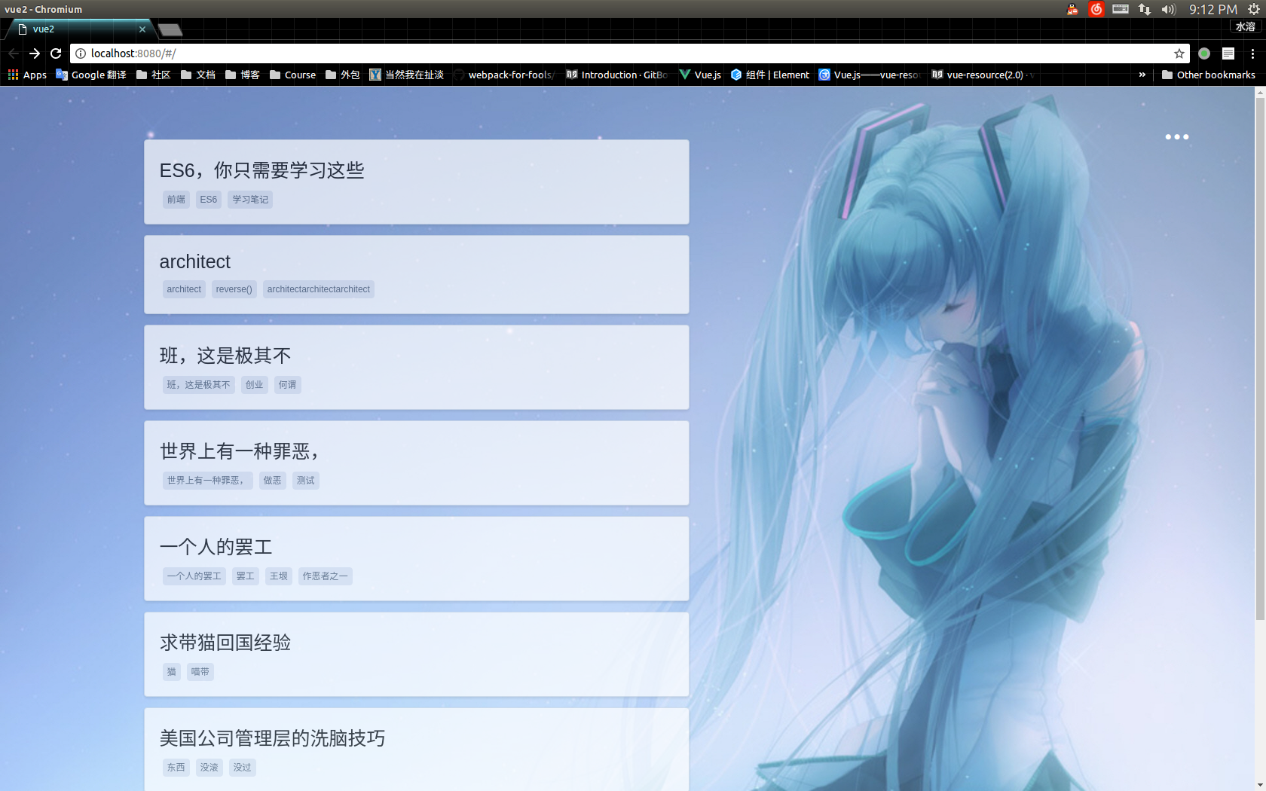Screen dimensions: 1266x791
Task: Open the 文档 bookmark folder
Action: [x=198, y=75]
